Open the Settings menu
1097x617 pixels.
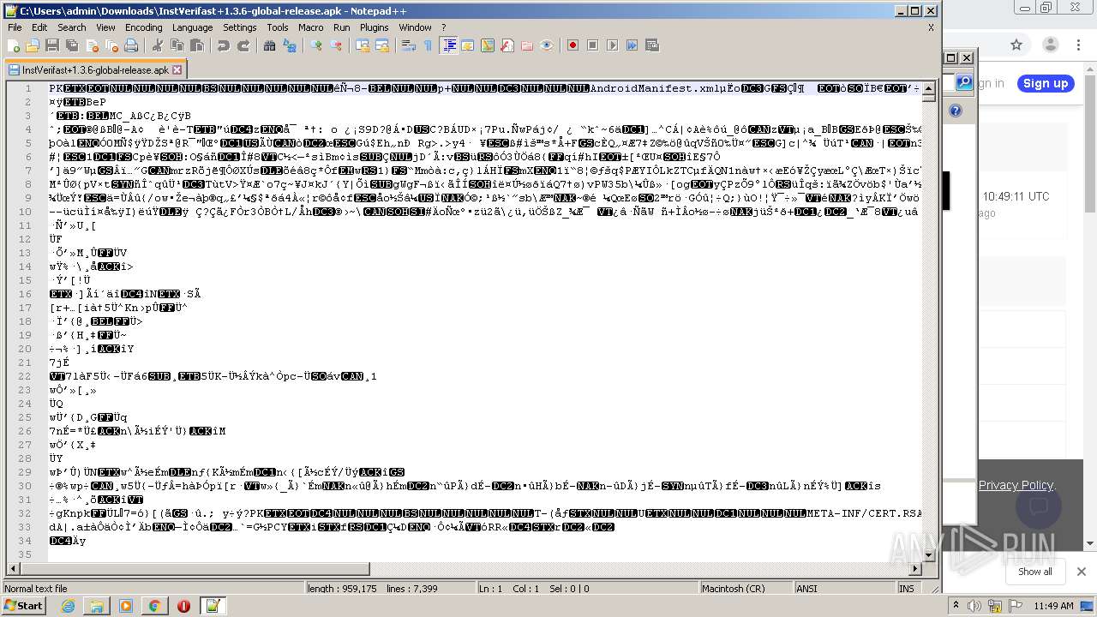pyautogui.click(x=240, y=27)
